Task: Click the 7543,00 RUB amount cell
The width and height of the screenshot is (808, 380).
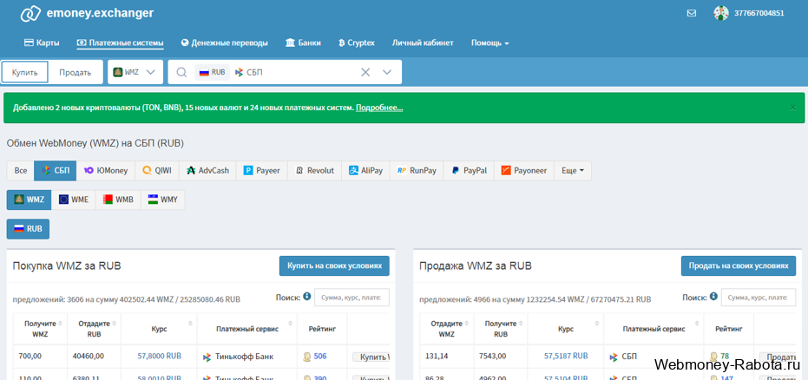Action: click(501, 357)
